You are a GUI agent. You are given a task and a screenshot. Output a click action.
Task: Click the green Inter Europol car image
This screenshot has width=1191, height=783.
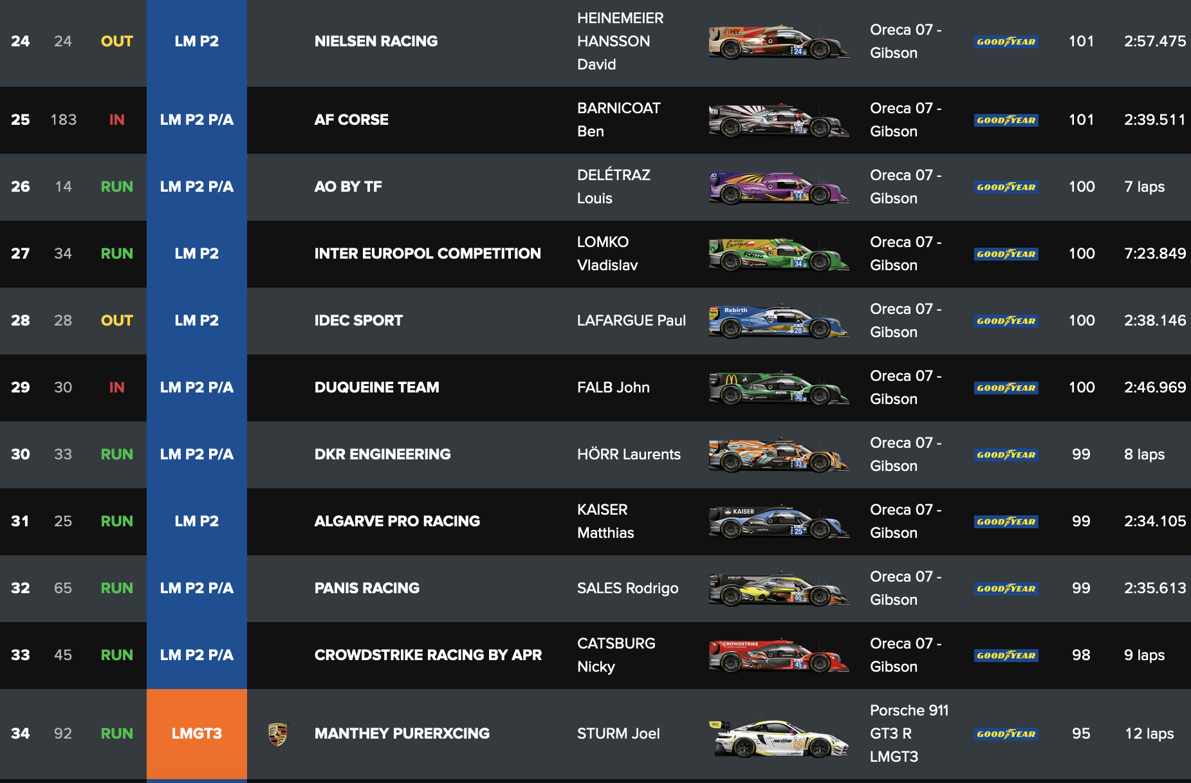click(779, 254)
